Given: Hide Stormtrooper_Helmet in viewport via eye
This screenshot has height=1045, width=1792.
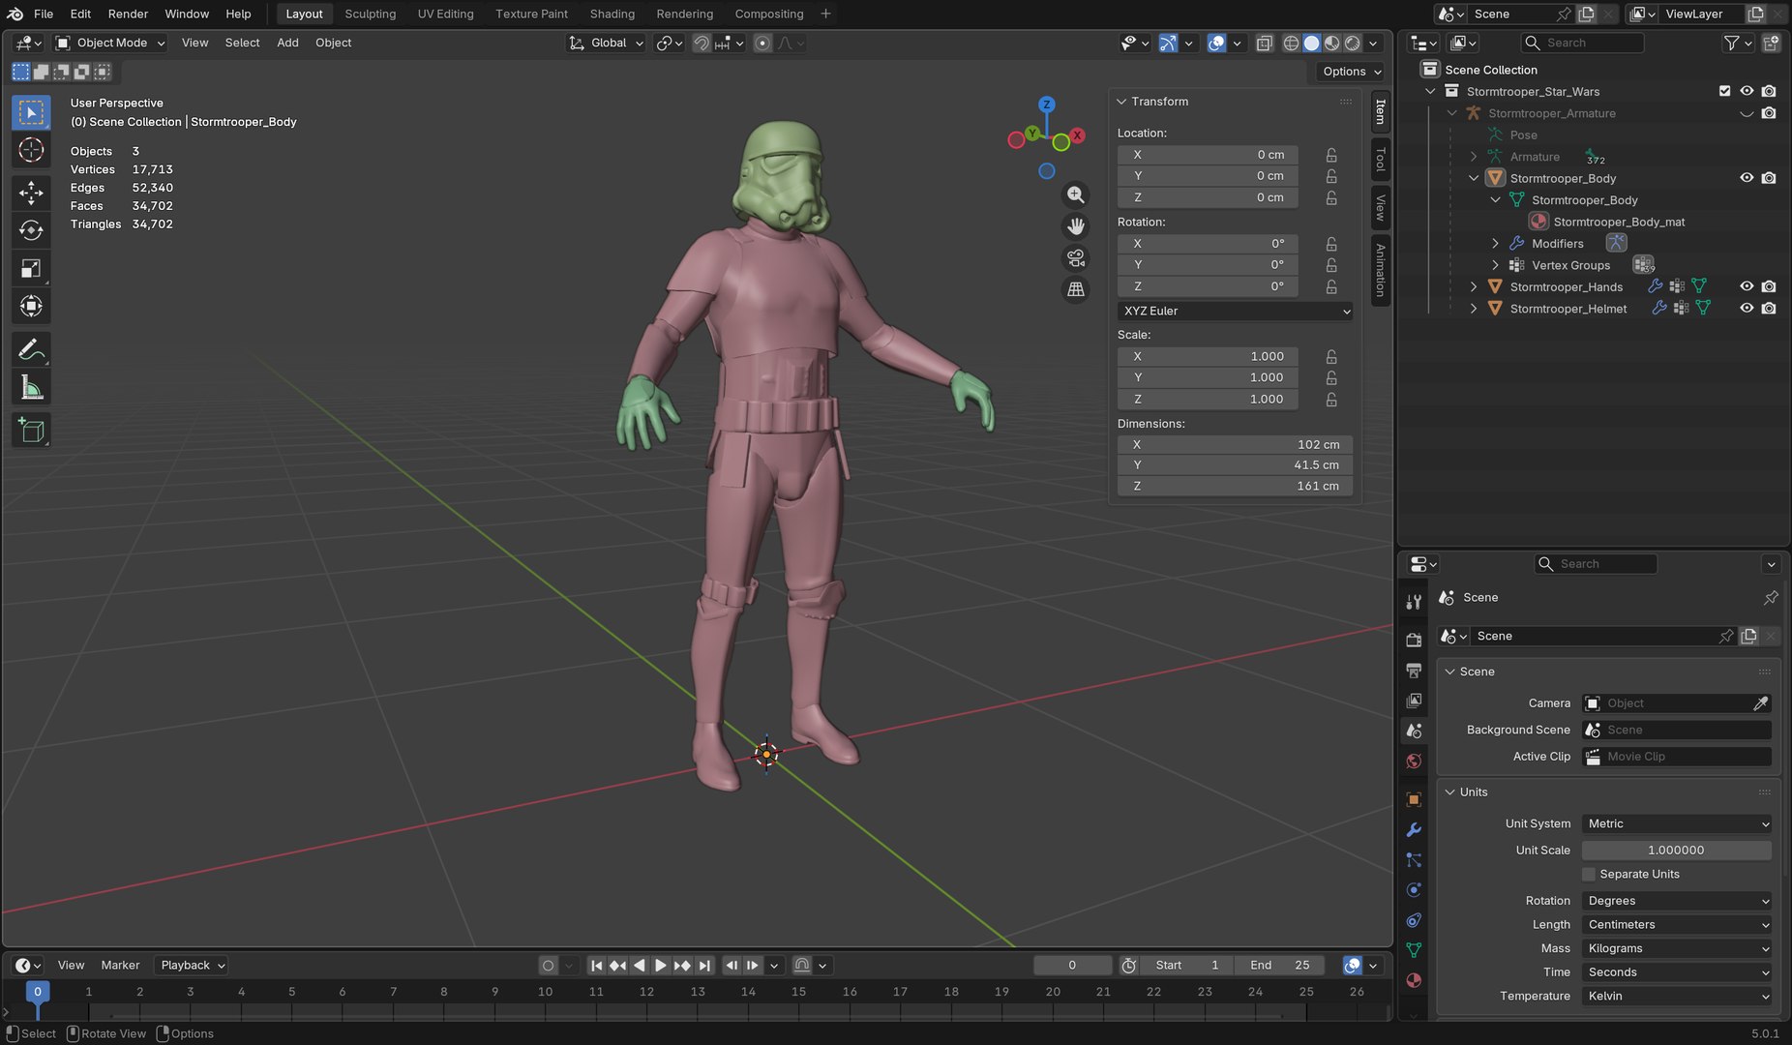Looking at the screenshot, I should coord(1747,309).
